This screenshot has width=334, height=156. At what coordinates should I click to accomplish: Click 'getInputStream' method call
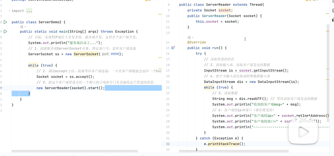pos(268,71)
